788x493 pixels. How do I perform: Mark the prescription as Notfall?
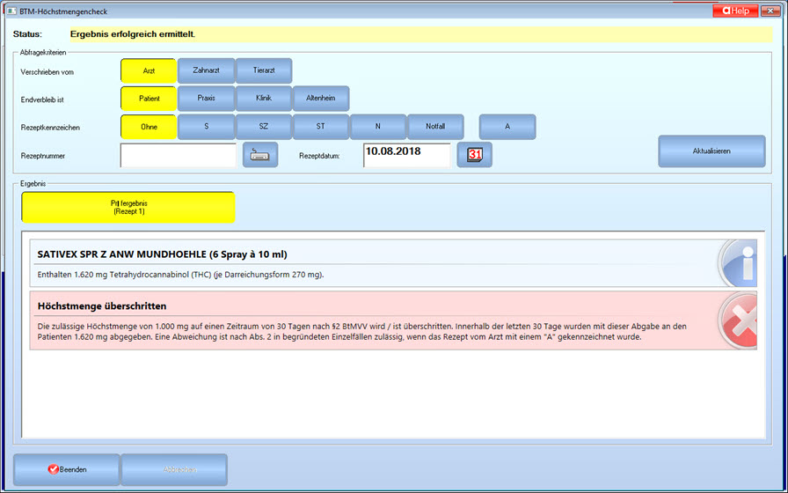coord(435,127)
